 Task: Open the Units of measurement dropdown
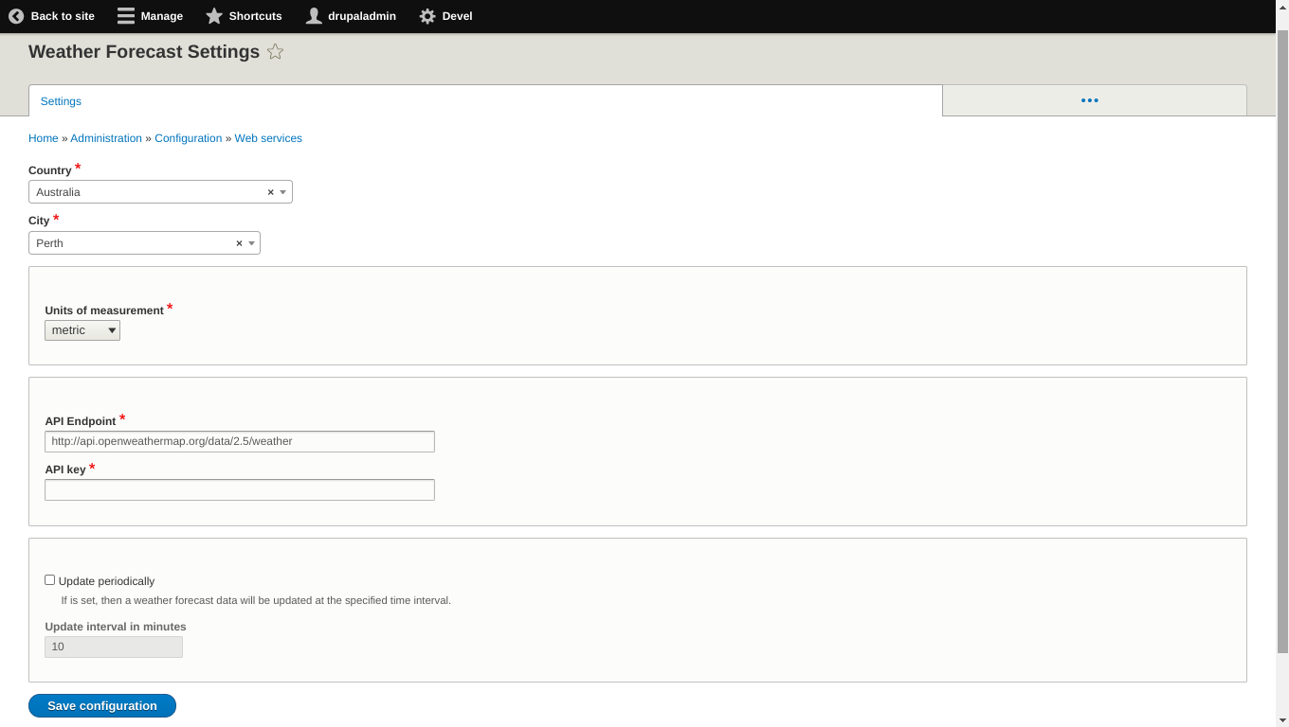(82, 330)
